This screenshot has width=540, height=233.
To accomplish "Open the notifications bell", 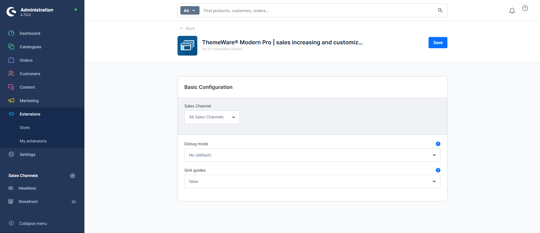I will pos(512,11).
